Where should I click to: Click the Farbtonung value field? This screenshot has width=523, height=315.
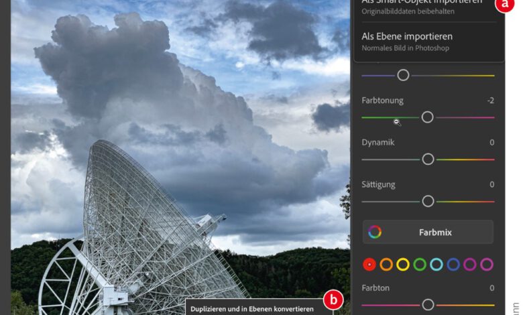click(490, 101)
